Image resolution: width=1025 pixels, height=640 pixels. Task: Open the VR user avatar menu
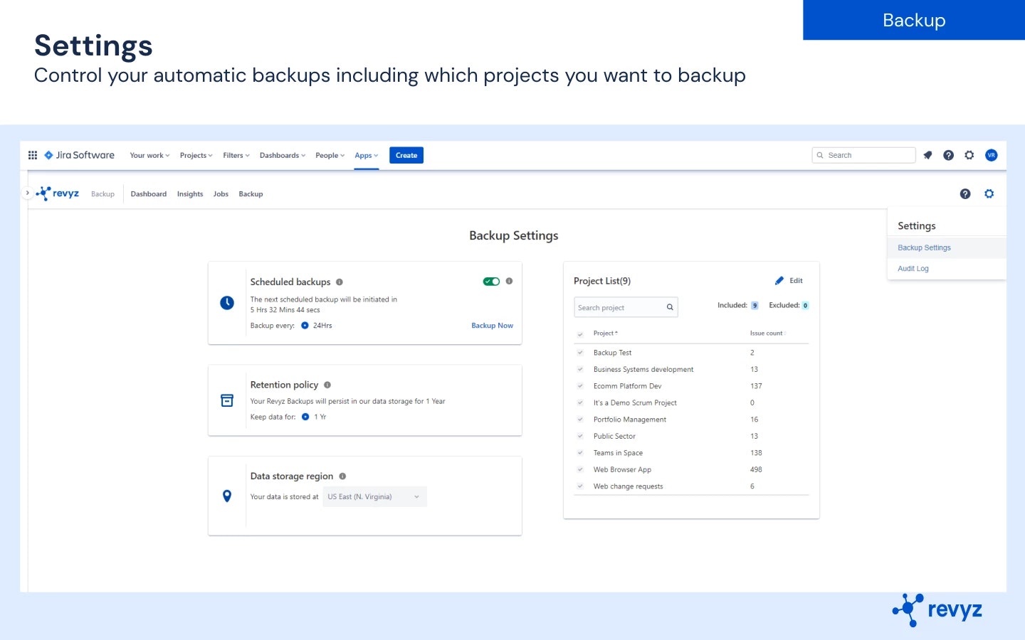[991, 155]
